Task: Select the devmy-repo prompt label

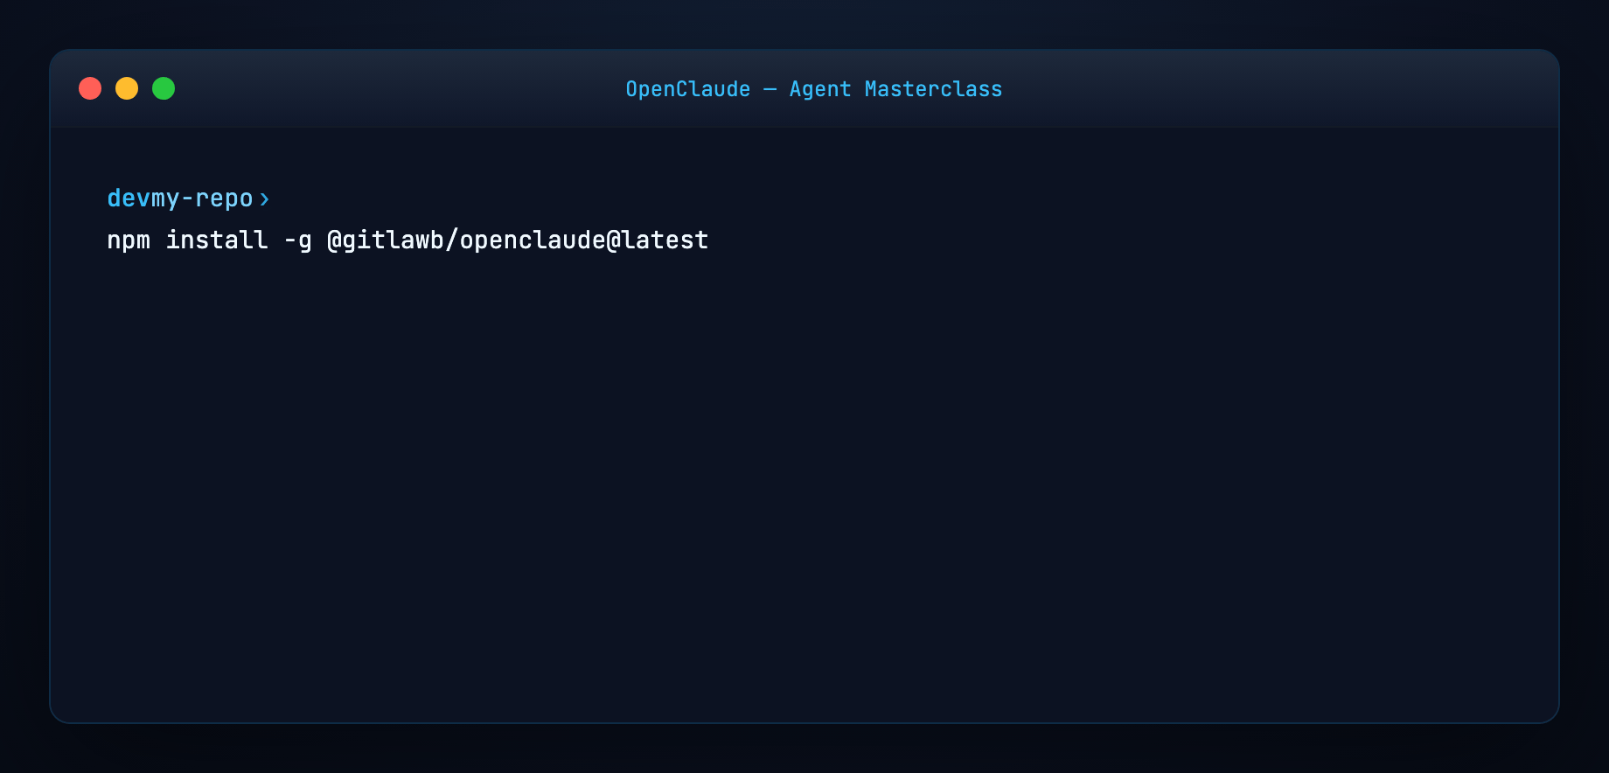Action: pos(180,198)
